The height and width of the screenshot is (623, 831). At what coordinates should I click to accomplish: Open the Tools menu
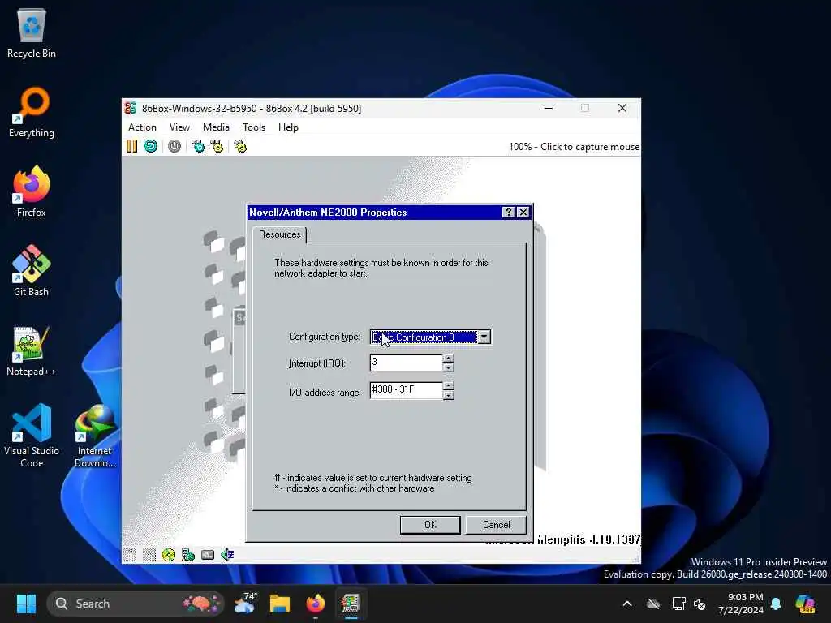pyautogui.click(x=254, y=127)
